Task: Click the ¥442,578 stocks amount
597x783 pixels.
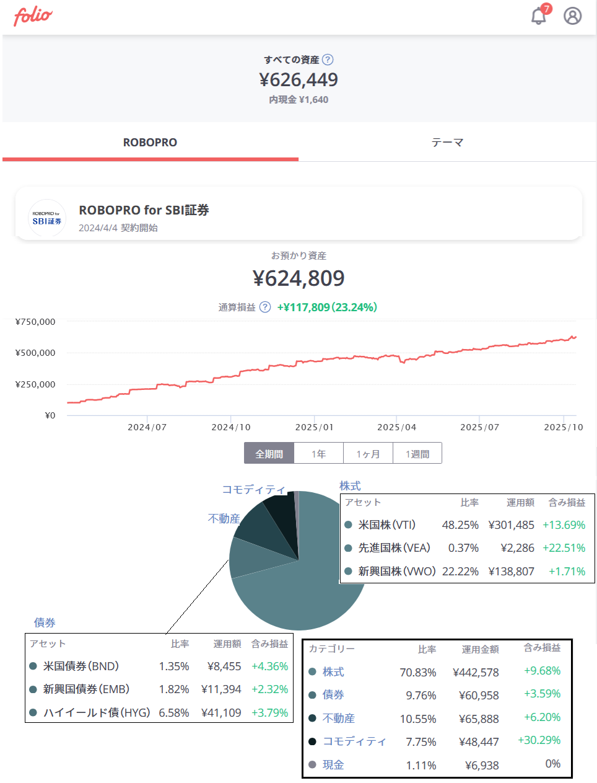Action: [476, 672]
